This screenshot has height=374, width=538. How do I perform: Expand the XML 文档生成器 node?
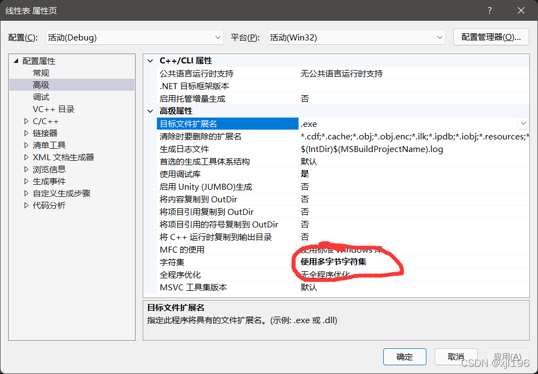26,157
